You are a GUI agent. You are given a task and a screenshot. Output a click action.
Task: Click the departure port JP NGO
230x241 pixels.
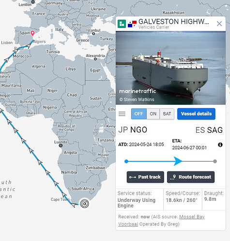click(133, 130)
